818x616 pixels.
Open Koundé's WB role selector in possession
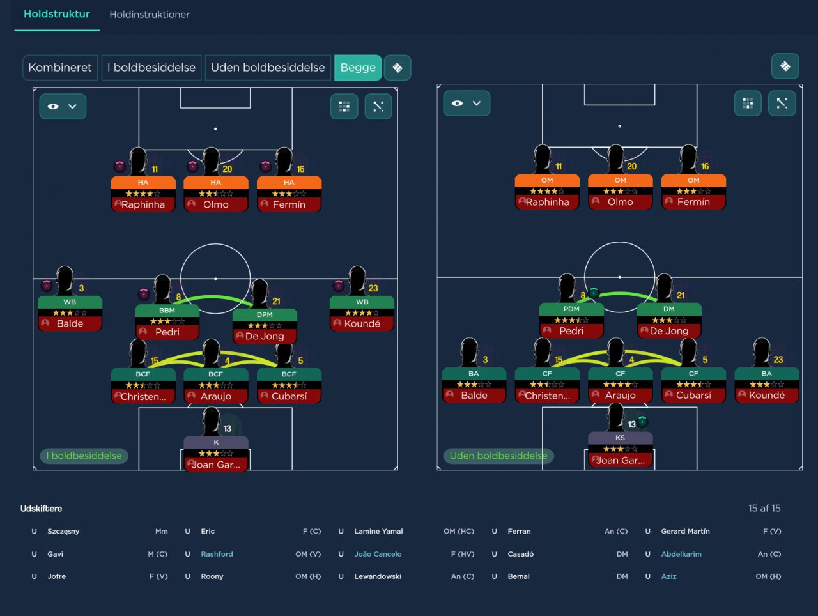362,302
